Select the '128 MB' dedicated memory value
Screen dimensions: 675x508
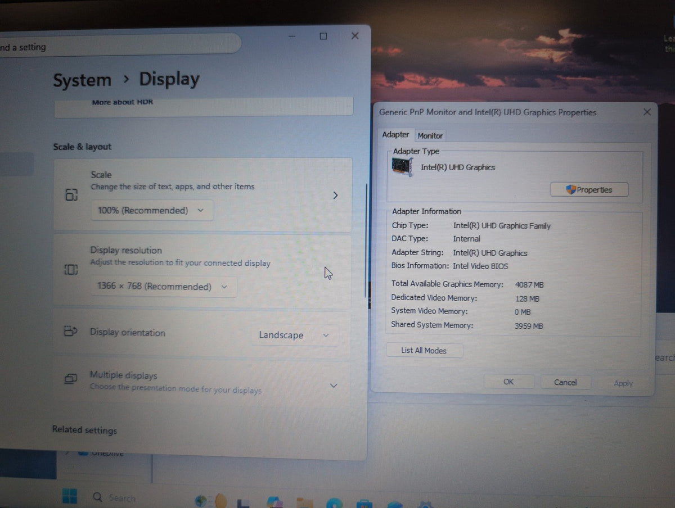tap(527, 299)
